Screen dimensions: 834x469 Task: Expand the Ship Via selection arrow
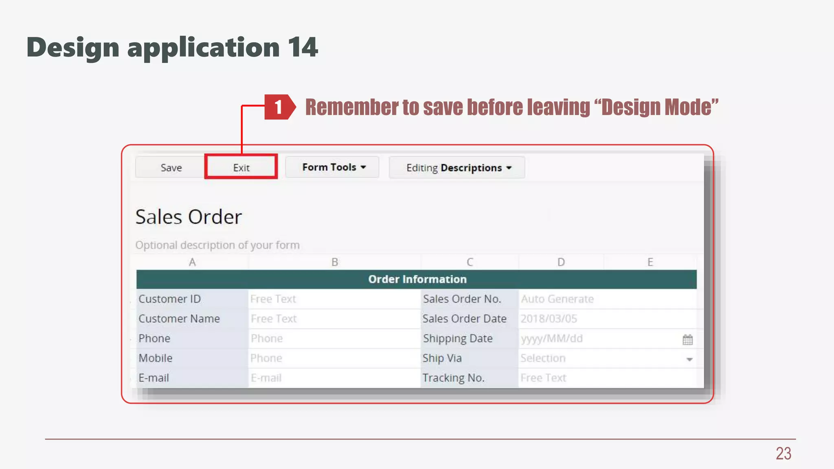[689, 359]
